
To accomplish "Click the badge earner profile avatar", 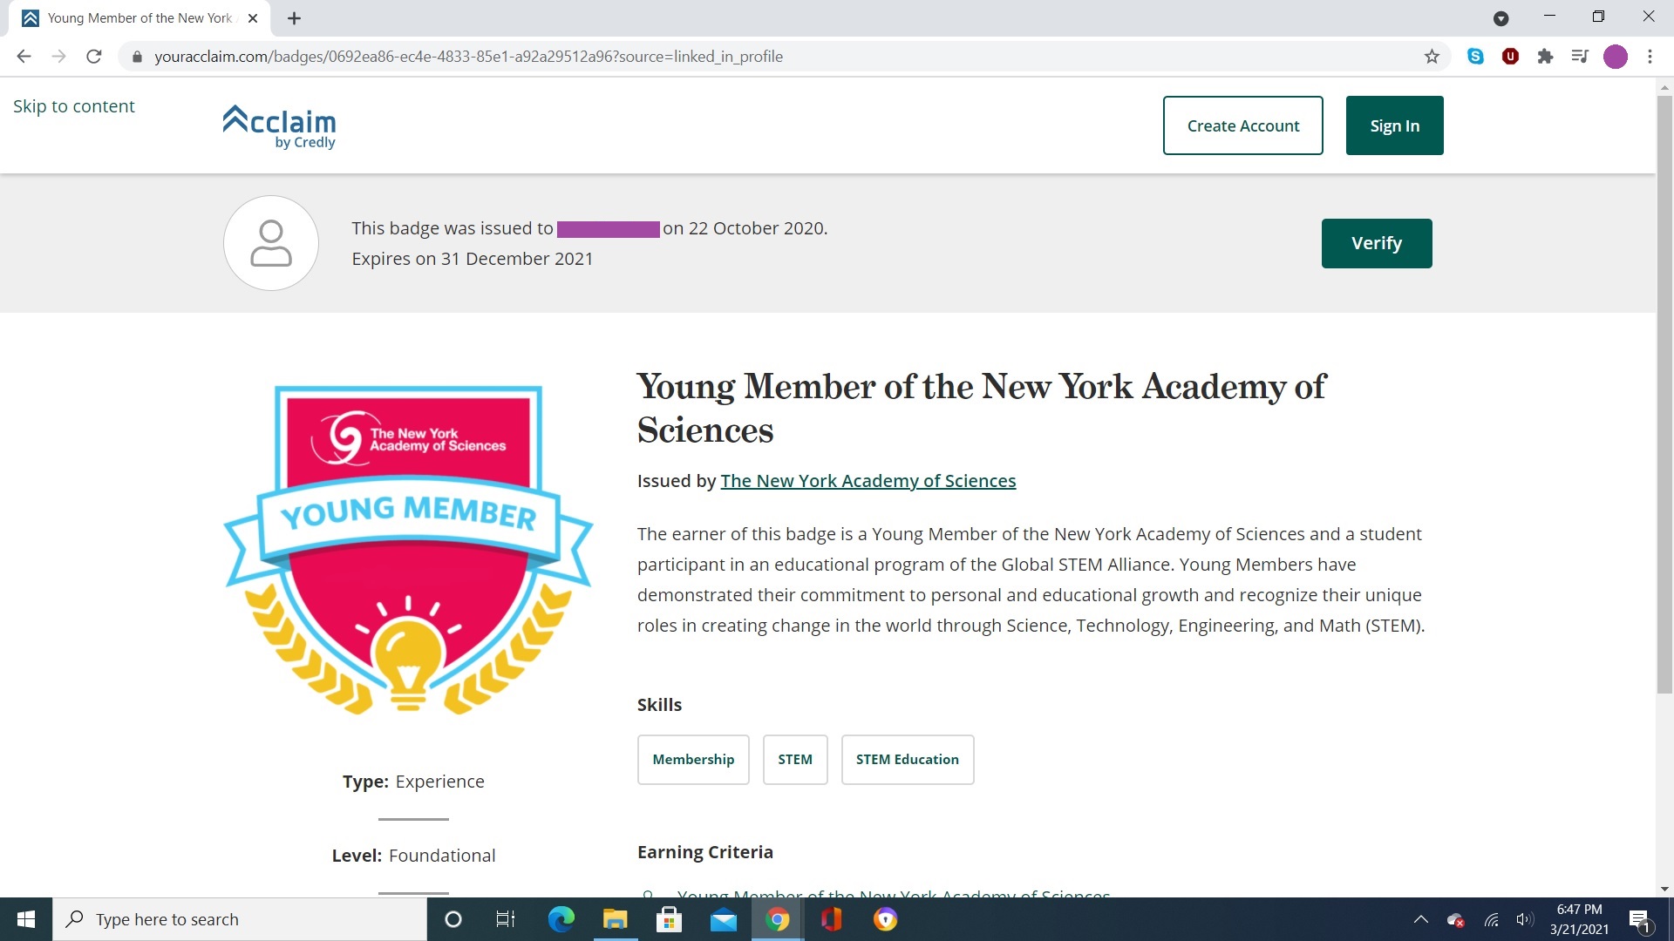I will point(271,243).
